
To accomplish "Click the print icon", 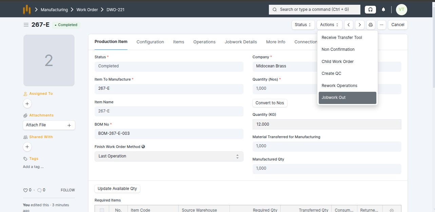I will click(x=371, y=25).
